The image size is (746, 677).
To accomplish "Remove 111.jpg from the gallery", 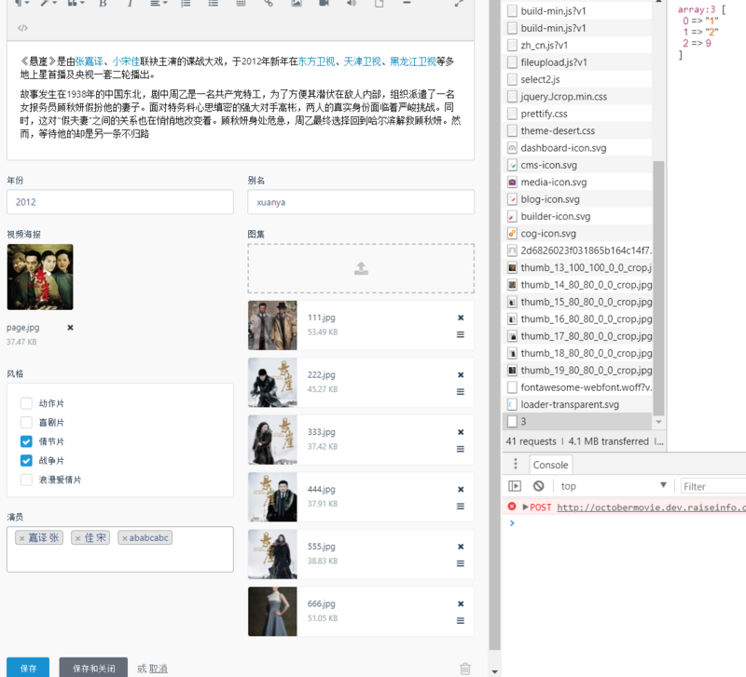I will (460, 318).
